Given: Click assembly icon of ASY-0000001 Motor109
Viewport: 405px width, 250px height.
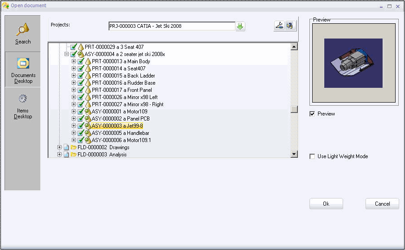Looking at the screenshot, I should coord(88,112).
